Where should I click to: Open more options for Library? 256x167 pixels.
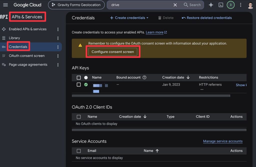(58, 38)
